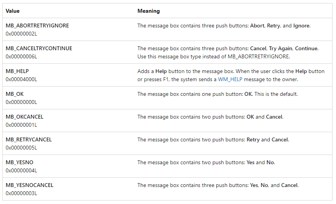Click the MB_YESNO constant name
336x204 pixels.
[19, 163]
